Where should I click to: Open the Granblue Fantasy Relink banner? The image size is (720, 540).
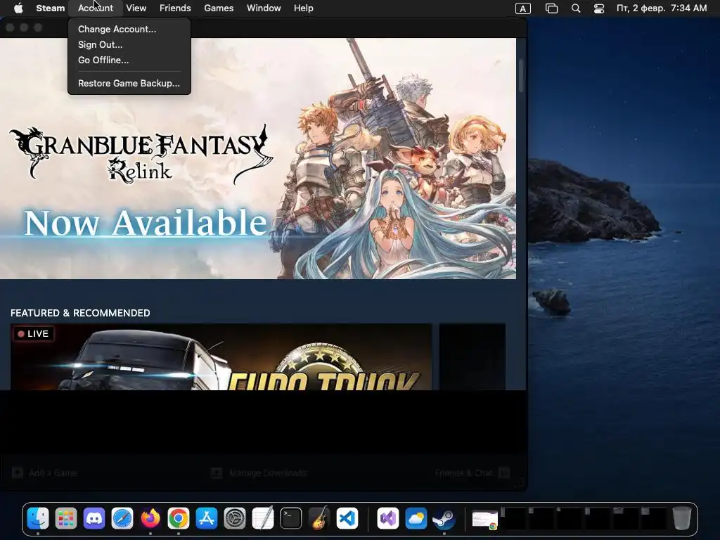[x=258, y=158]
